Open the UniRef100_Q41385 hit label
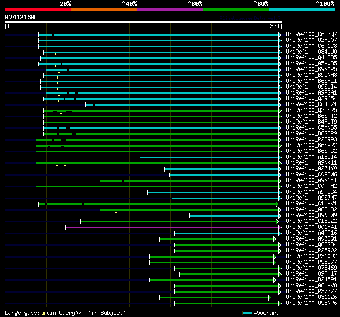The image size is (340, 317). click(311, 58)
